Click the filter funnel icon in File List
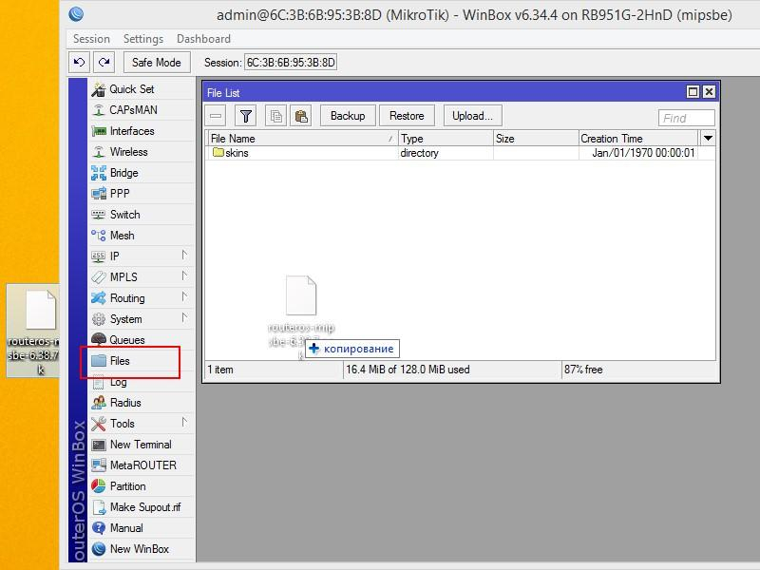Screen dimensions: 760x570 [x=246, y=116]
